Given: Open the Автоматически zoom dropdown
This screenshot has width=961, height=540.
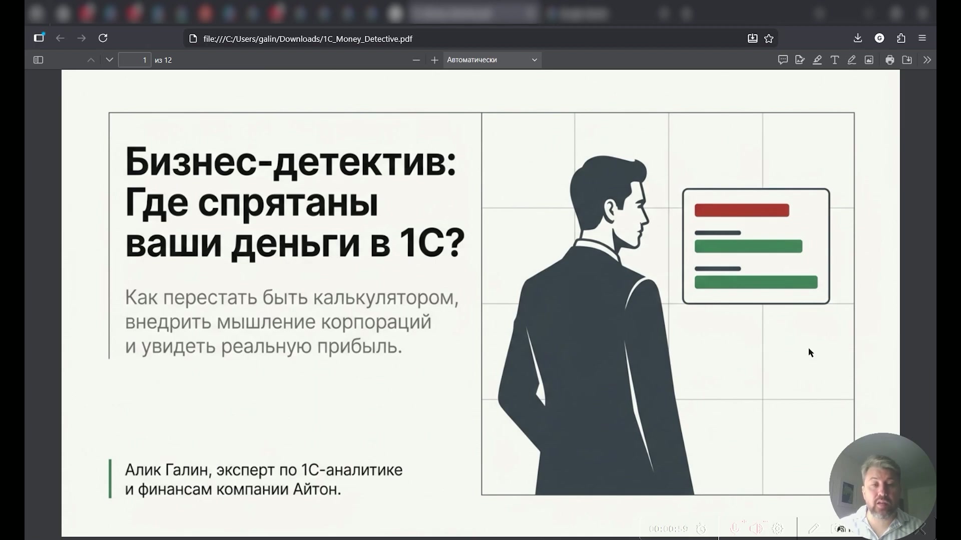Looking at the screenshot, I should [492, 60].
